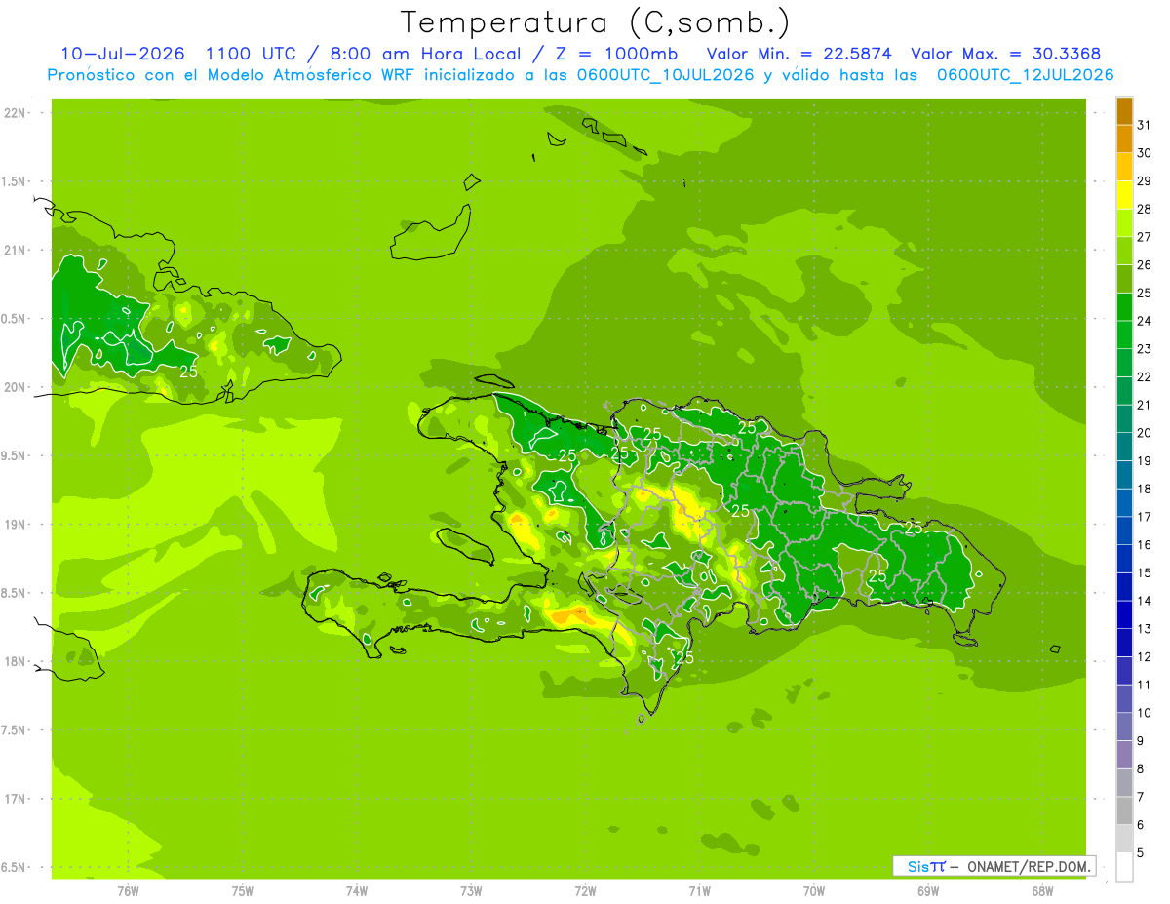The height and width of the screenshot is (904, 1170).
Task: Select the purple legend swatch between 8 and 9
Action: 1124,755
